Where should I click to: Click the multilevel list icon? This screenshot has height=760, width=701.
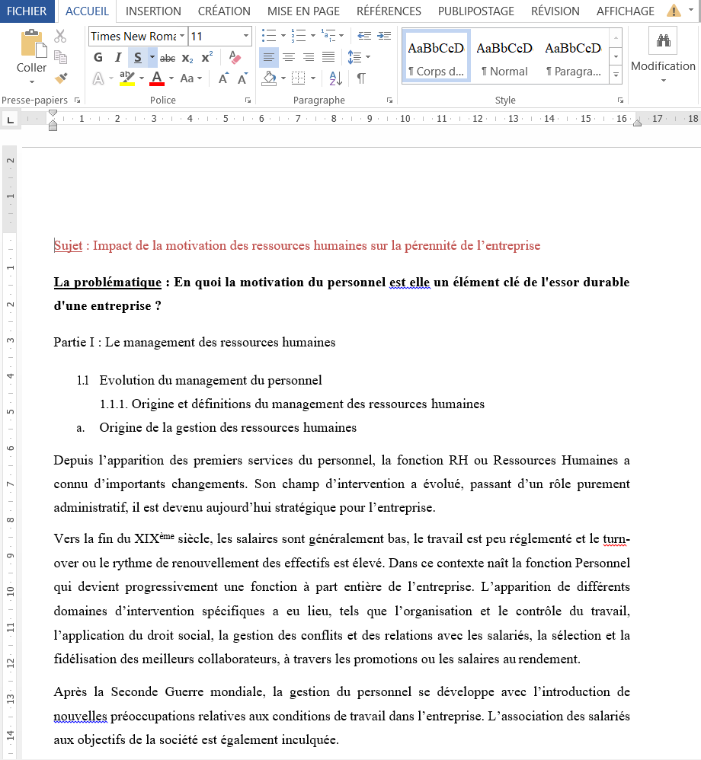click(x=328, y=35)
